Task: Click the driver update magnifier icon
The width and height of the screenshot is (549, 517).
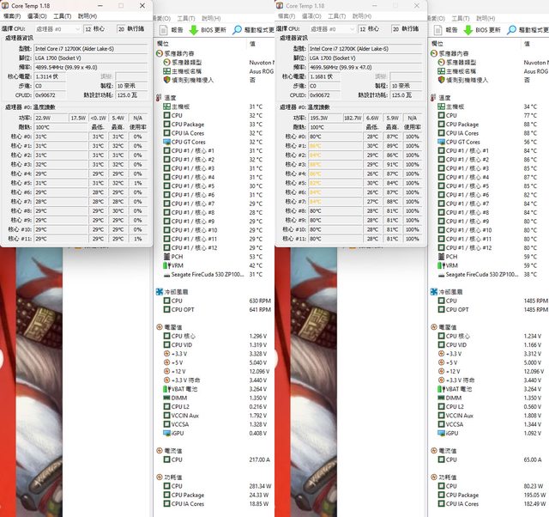Action: [x=238, y=29]
